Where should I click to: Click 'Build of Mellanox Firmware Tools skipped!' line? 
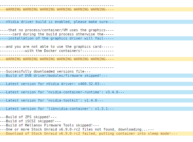[50, 125]
